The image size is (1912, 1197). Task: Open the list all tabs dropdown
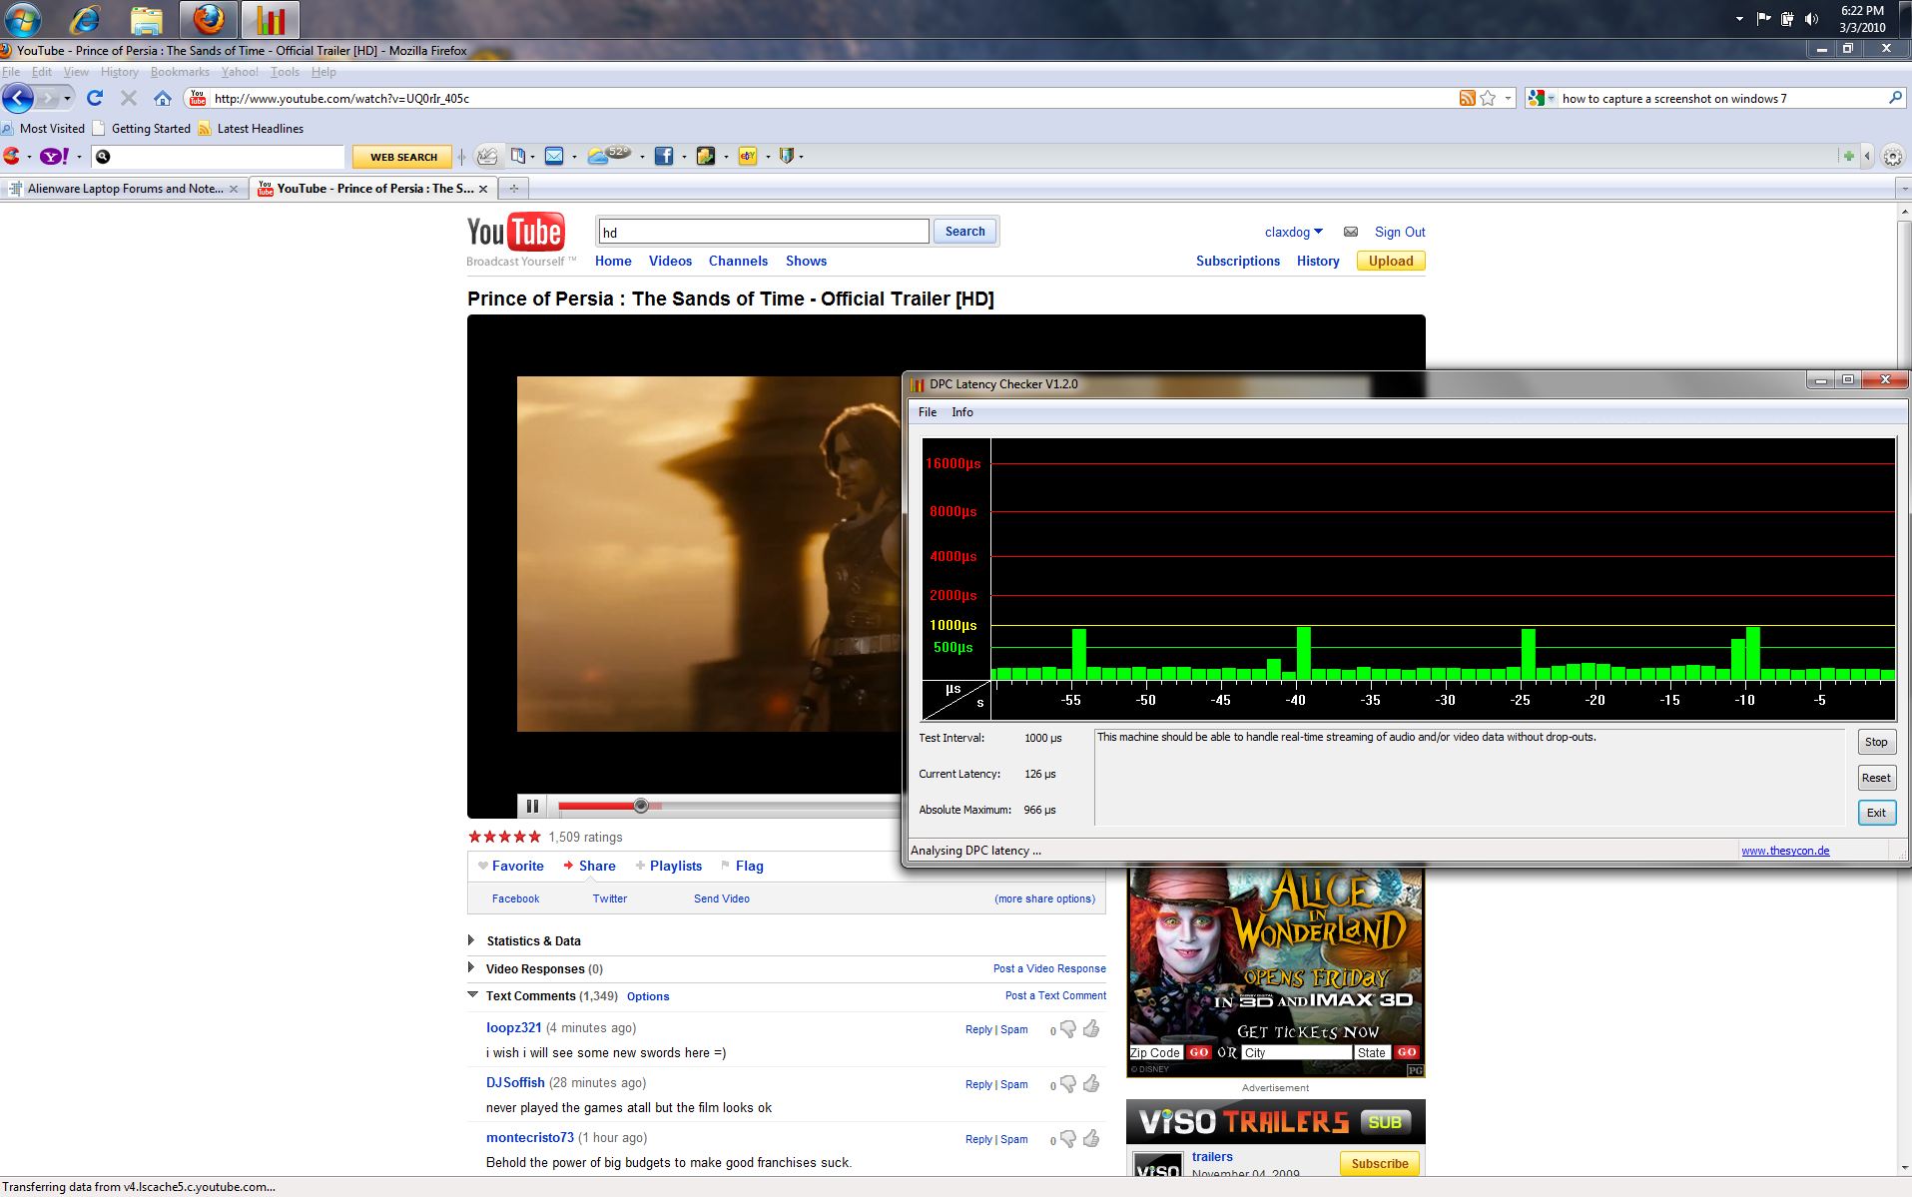[1903, 188]
